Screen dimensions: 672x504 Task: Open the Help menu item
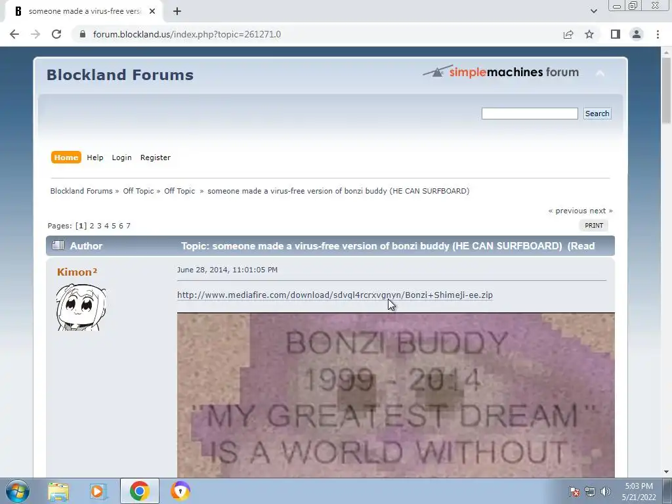point(95,157)
